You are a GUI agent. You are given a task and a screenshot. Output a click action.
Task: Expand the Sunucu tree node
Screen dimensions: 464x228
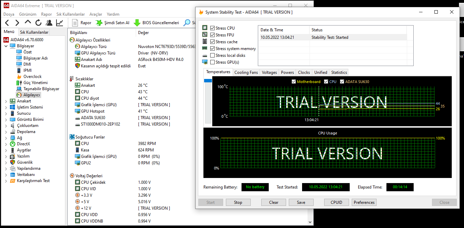point(6,113)
